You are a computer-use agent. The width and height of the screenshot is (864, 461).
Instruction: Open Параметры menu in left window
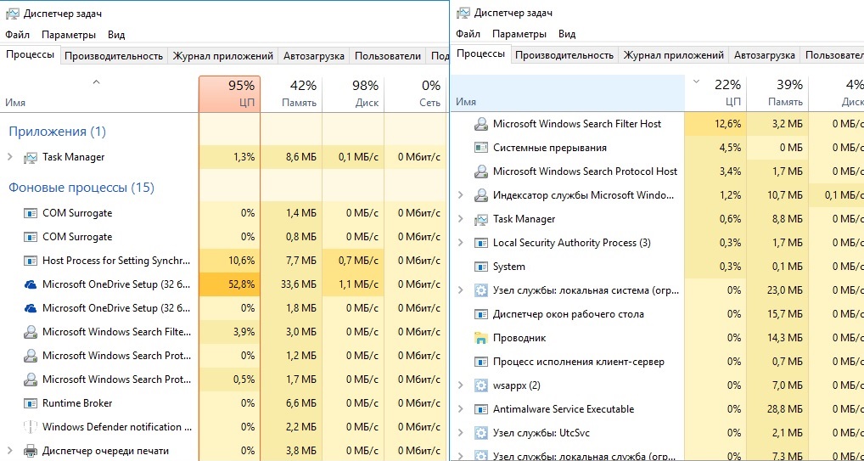(x=69, y=35)
